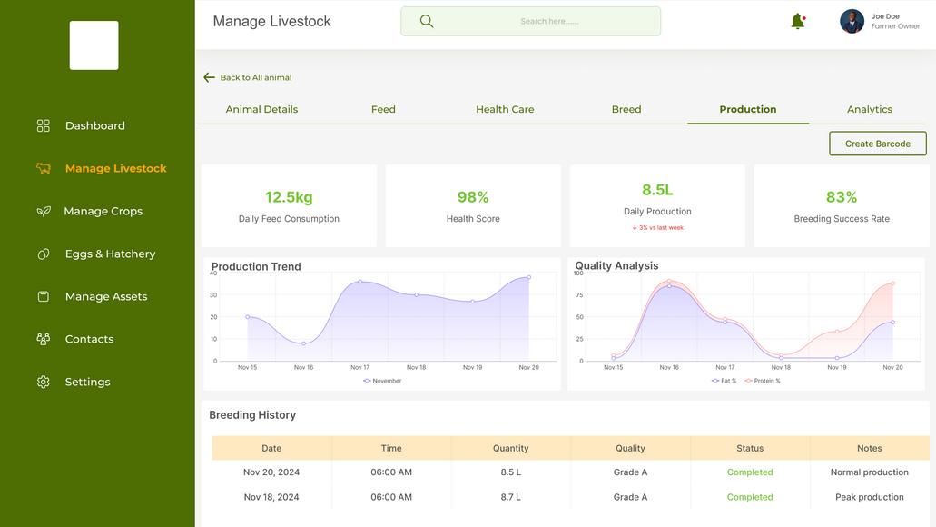Image resolution: width=936 pixels, height=527 pixels.
Task: Open Joe Doe profile avatar
Action: tap(852, 22)
